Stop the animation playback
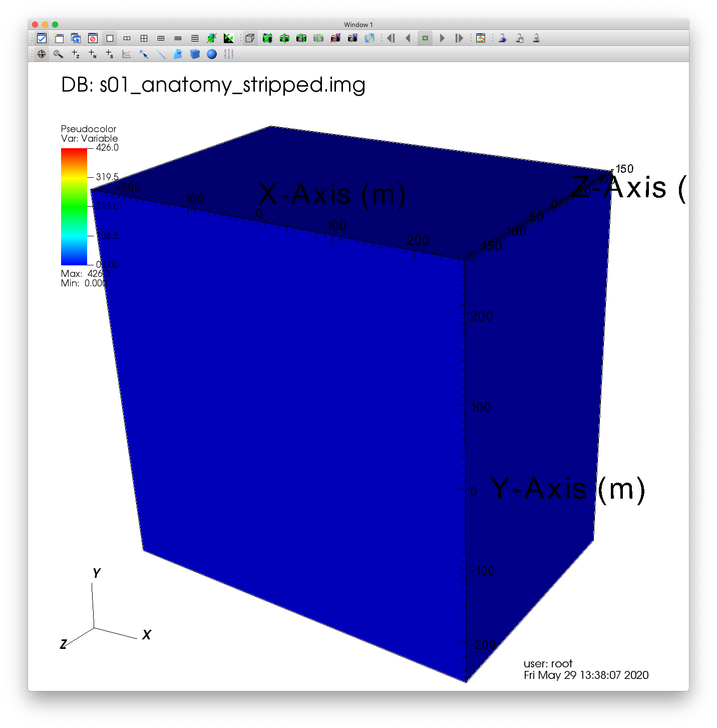 coord(425,38)
